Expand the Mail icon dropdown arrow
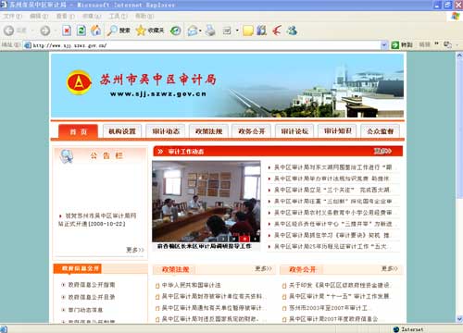 pos(200,31)
